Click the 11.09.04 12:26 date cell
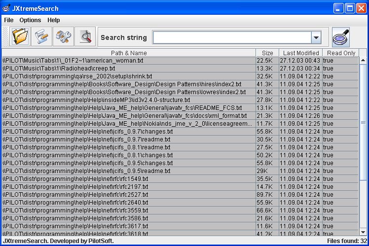This screenshot has height=246, width=369. point(301,116)
